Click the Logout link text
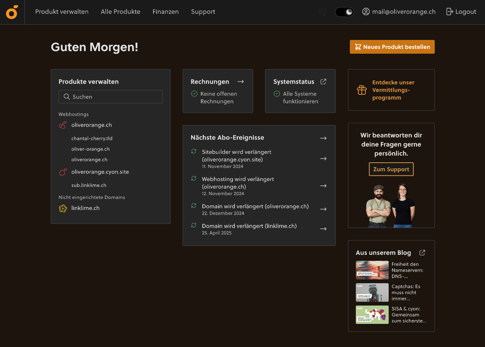The image size is (485, 347). (466, 12)
